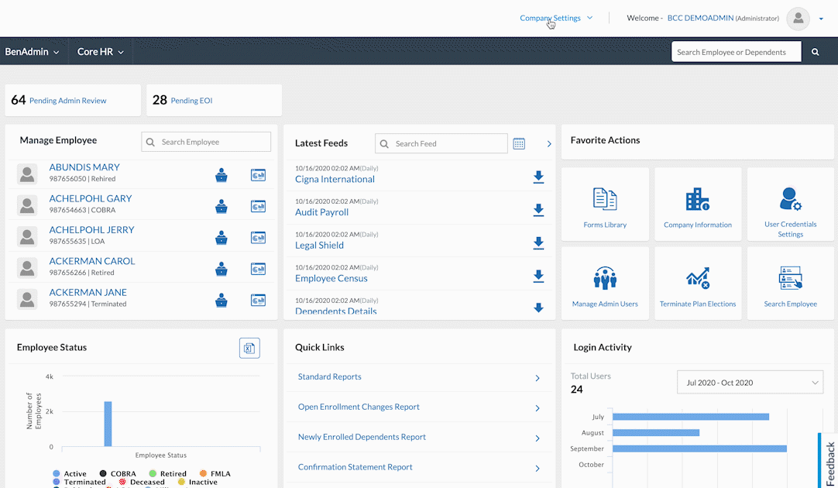The height and width of the screenshot is (488, 838).
Task: Expand the Company Settings dropdown
Action: [x=556, y=18]
